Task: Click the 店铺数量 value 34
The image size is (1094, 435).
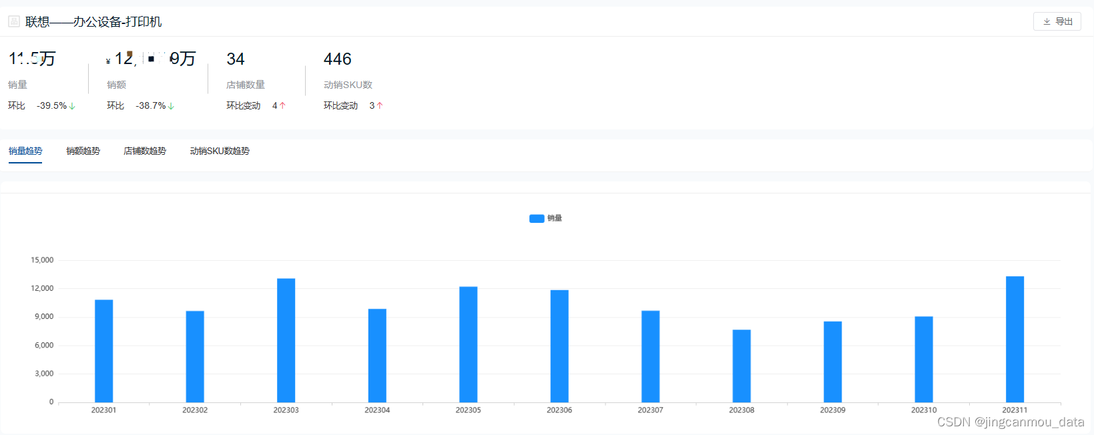Action: 236,59
